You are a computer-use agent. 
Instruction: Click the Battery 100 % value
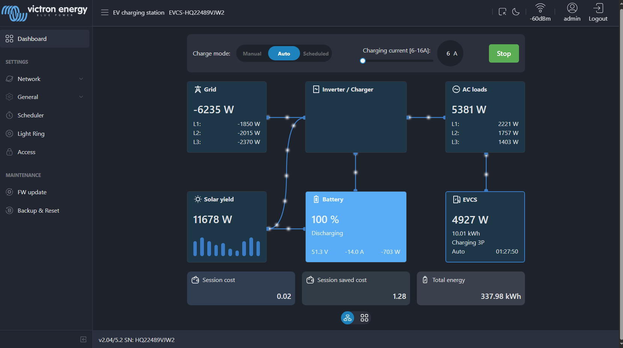point(325,219)
